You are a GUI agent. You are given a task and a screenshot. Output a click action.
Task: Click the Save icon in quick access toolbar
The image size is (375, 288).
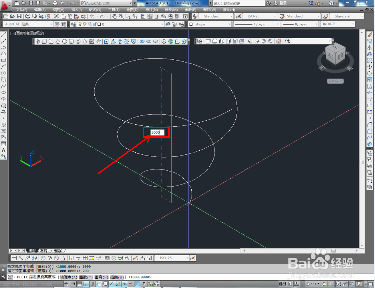(31, 3)
